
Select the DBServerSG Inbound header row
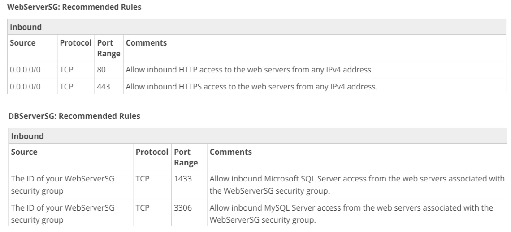pyautogui.click(x=257, y=136)
